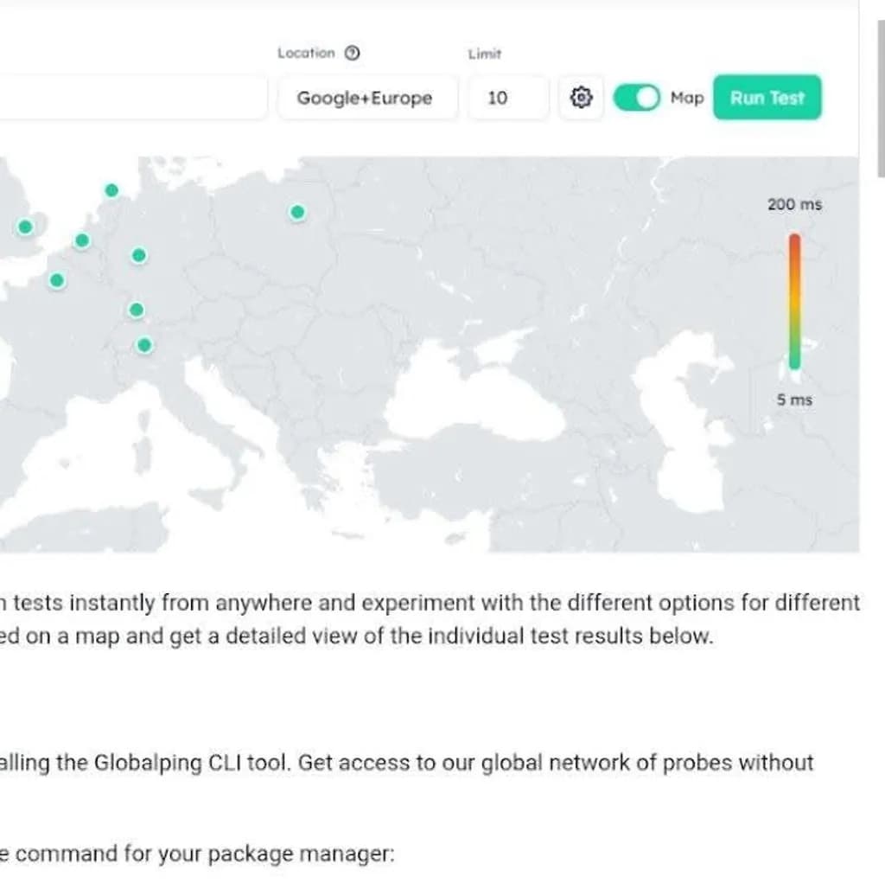
Task: Click the target input field left of Location
Action: (x=132, y=98)
